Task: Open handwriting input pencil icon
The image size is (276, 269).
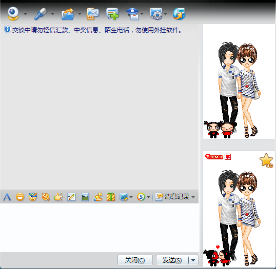Action: [71, 197]
